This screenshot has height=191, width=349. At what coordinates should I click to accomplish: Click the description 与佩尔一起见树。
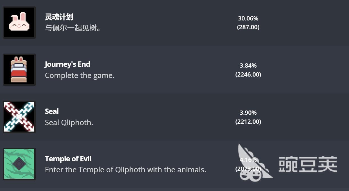(73, 28)
